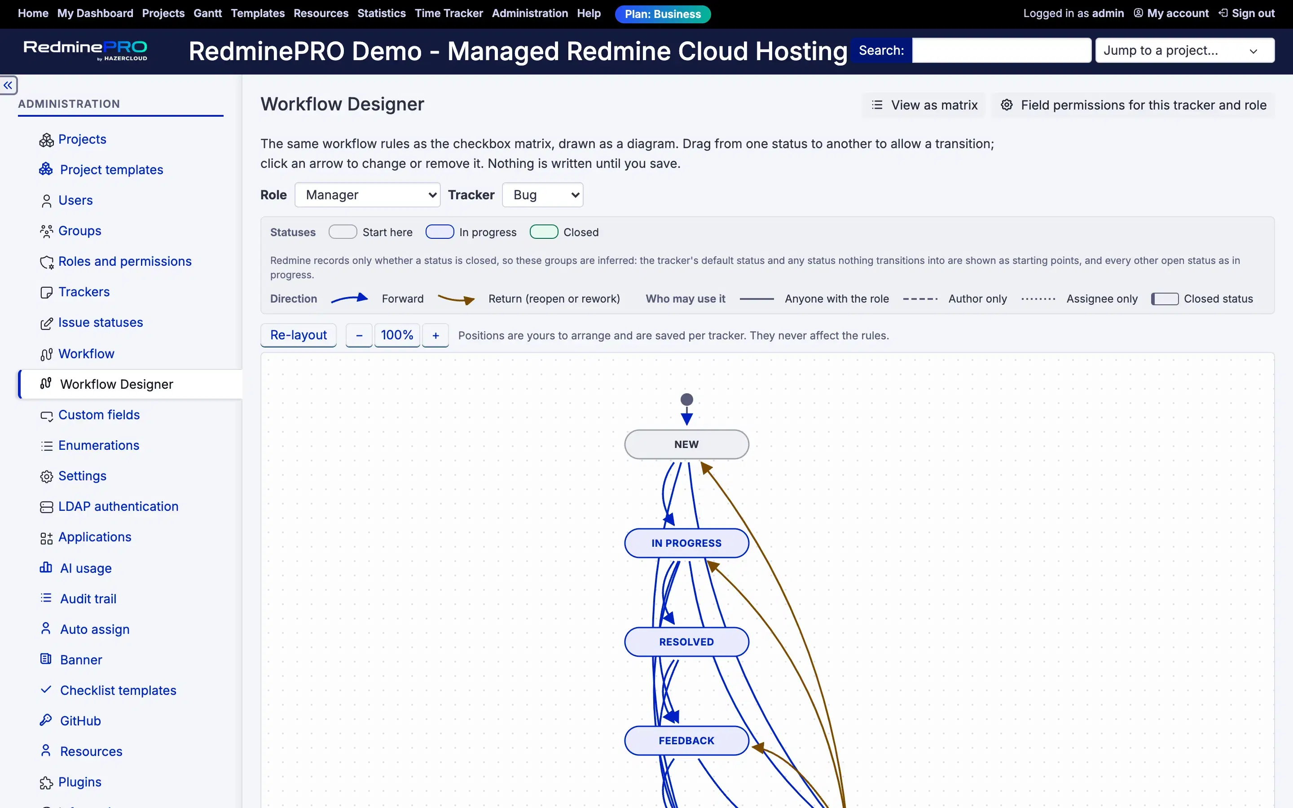Open Home in the top menu
This screenshot has height=808, width=1293.
[x=33, y=13]
